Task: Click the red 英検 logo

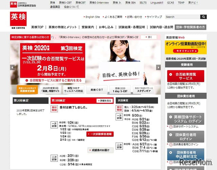Action: pos(18,19)
